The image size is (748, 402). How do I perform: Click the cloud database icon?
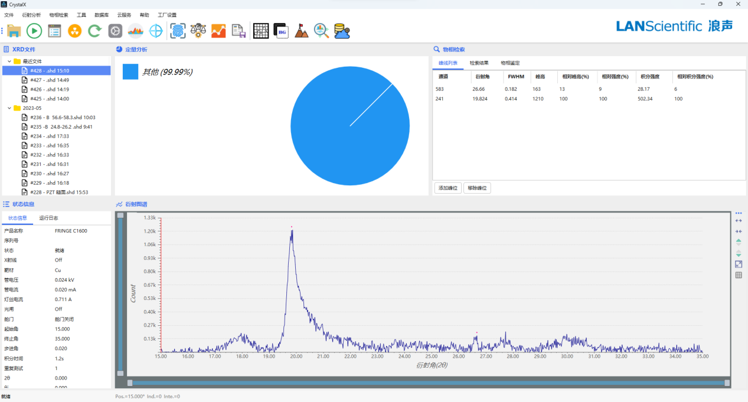[342, 31]
